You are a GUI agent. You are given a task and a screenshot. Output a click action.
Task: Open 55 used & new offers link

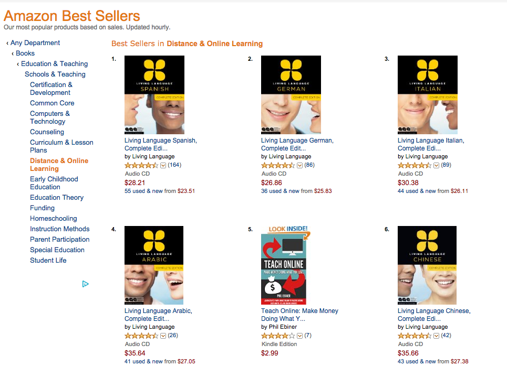[160, 191]
